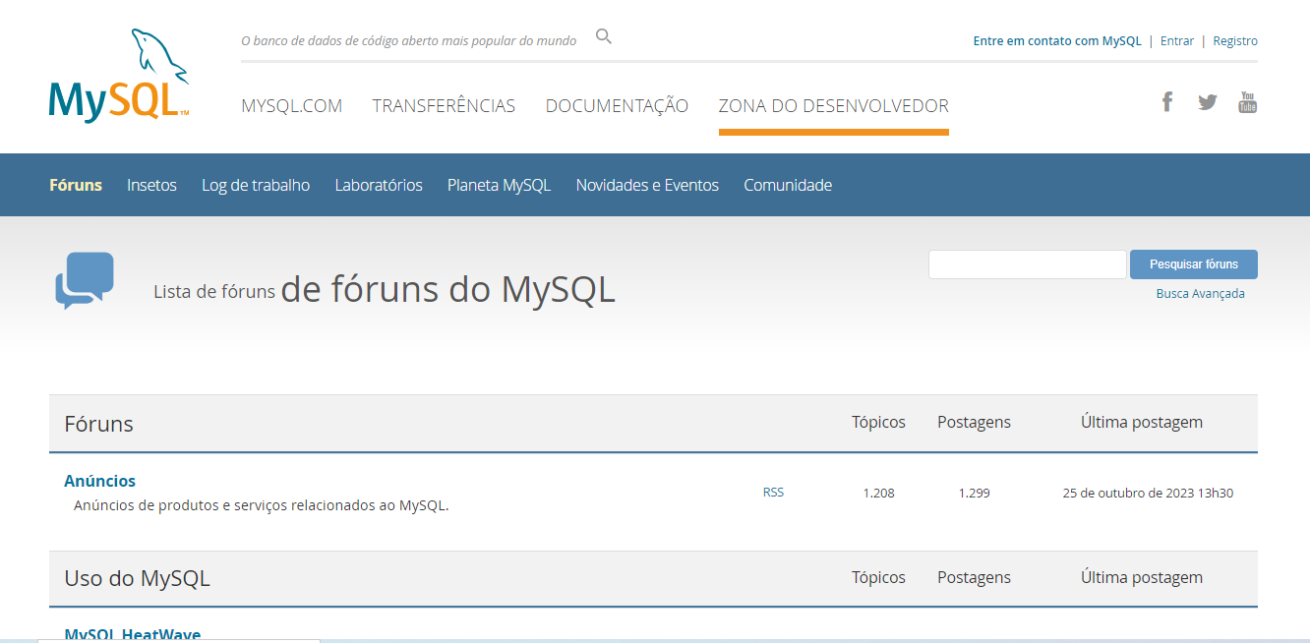The width and height of the screenshot is (1310, 643).
Task: Open the search magnifier icon
Action: (x=603, y=36)
